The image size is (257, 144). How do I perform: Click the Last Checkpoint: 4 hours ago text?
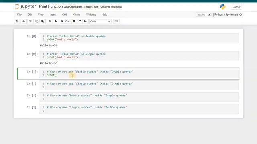pyautogui.click(x=81, y=7)
